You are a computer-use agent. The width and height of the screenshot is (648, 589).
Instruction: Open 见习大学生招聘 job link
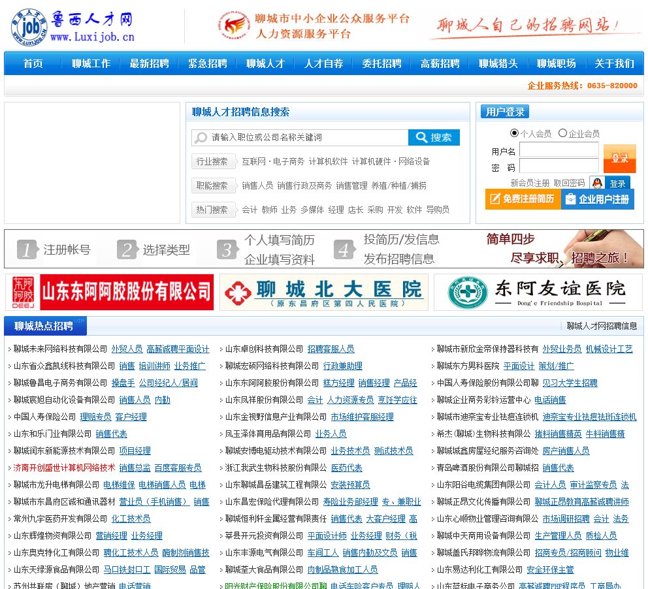tap(570, 383)
